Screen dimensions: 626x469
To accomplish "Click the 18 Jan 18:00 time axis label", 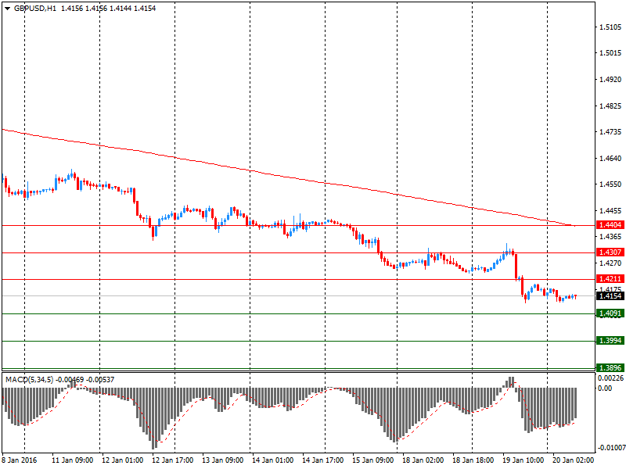I will [x=473, y=460].
